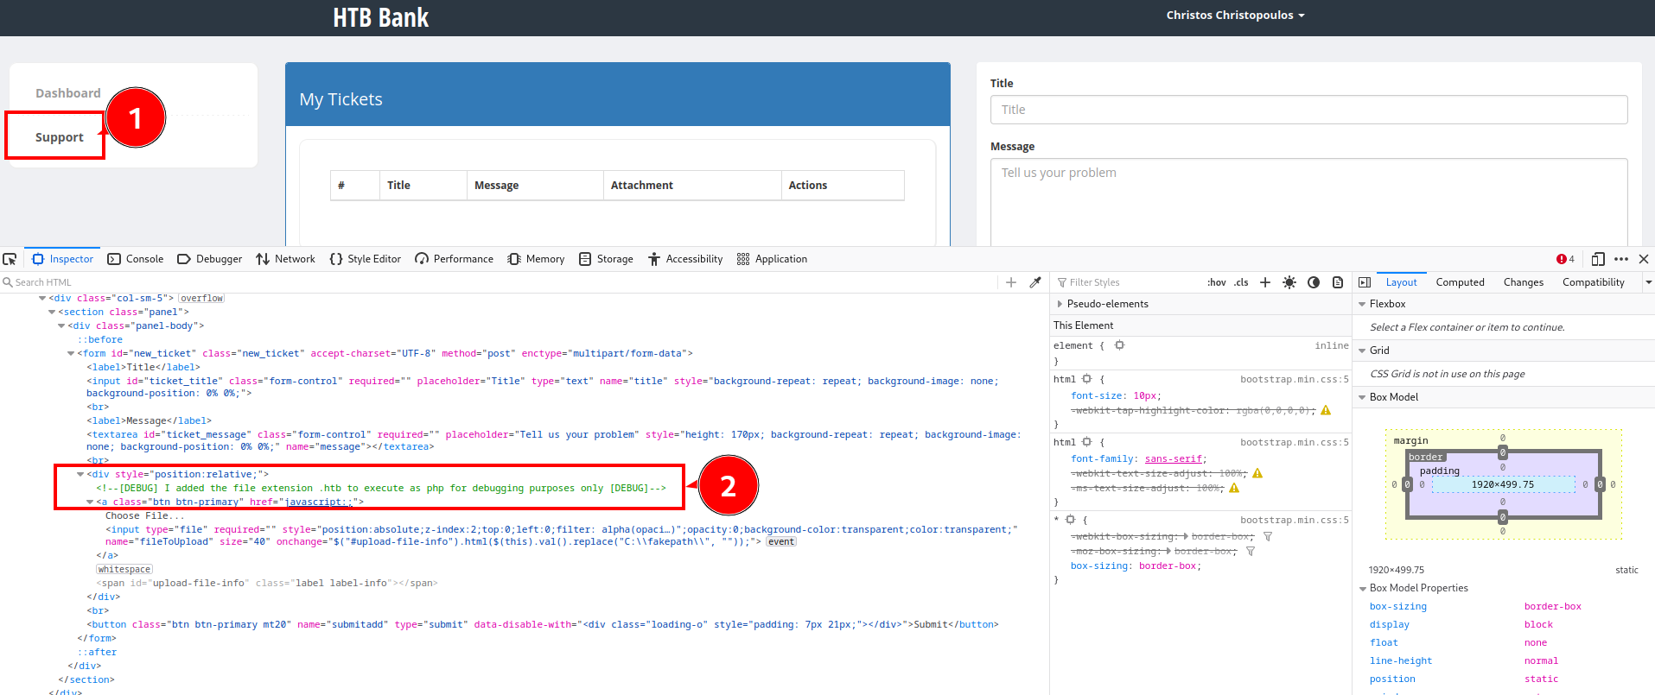Screen dimensions: 1655x695
Task: Toggle dark color scheme simulation
Action: (x=1314, y=282)
